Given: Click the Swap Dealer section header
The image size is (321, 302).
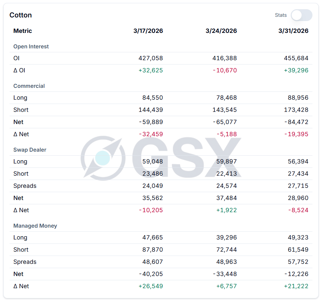Looking at the screenshot, I should click(x=30, y=150).
